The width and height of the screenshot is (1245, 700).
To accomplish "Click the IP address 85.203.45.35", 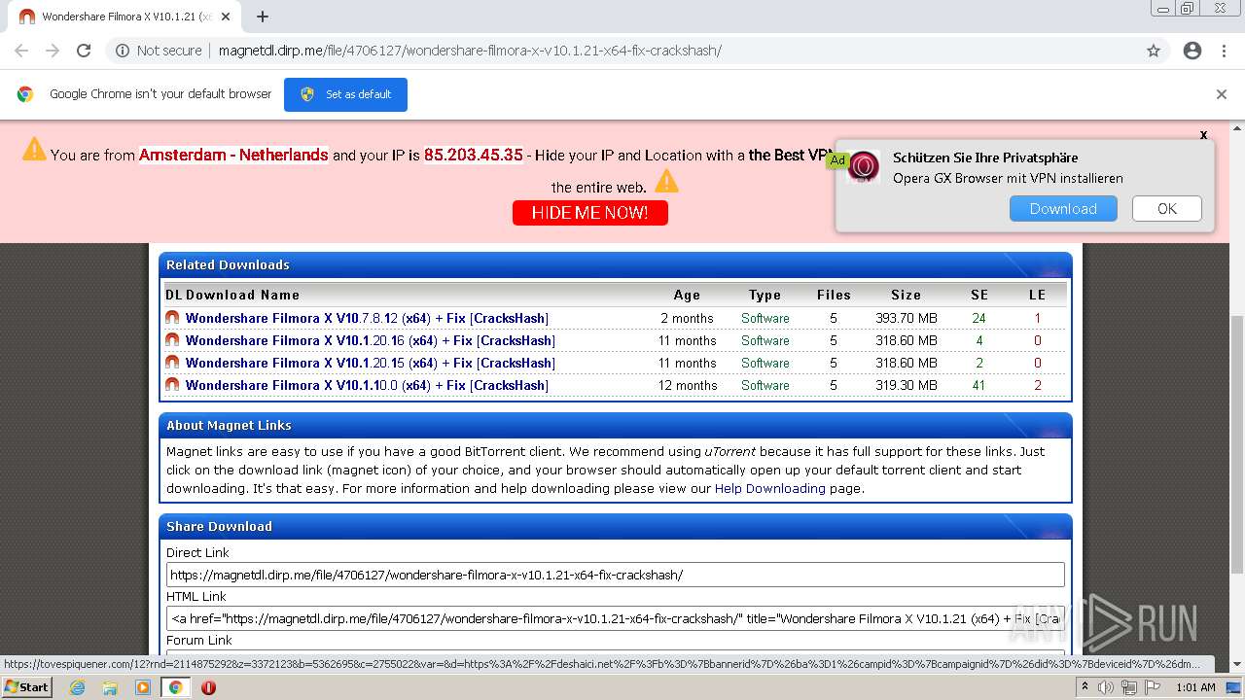I will [474, 155].
